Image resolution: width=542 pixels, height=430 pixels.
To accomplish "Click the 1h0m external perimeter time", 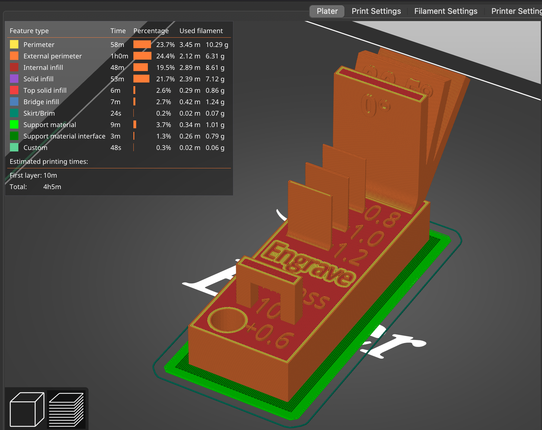I will tap(119, 56).
